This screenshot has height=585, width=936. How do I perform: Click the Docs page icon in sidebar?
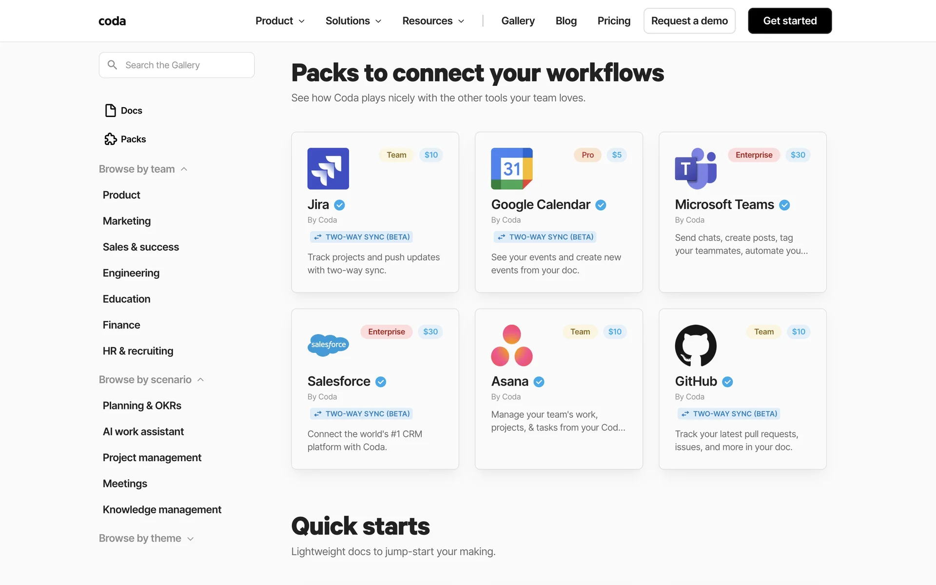point(110,111)
